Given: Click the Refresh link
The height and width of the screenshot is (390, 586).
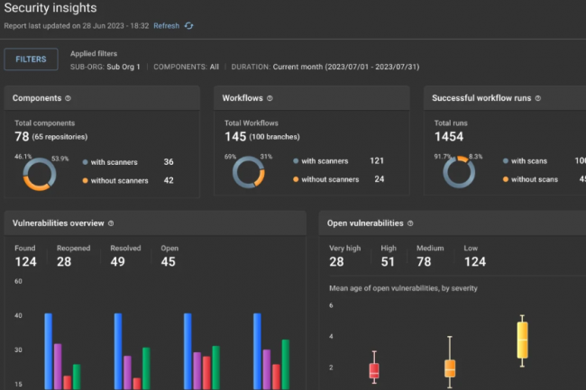Looking at the screenshot, I should (x=166, y=26).
